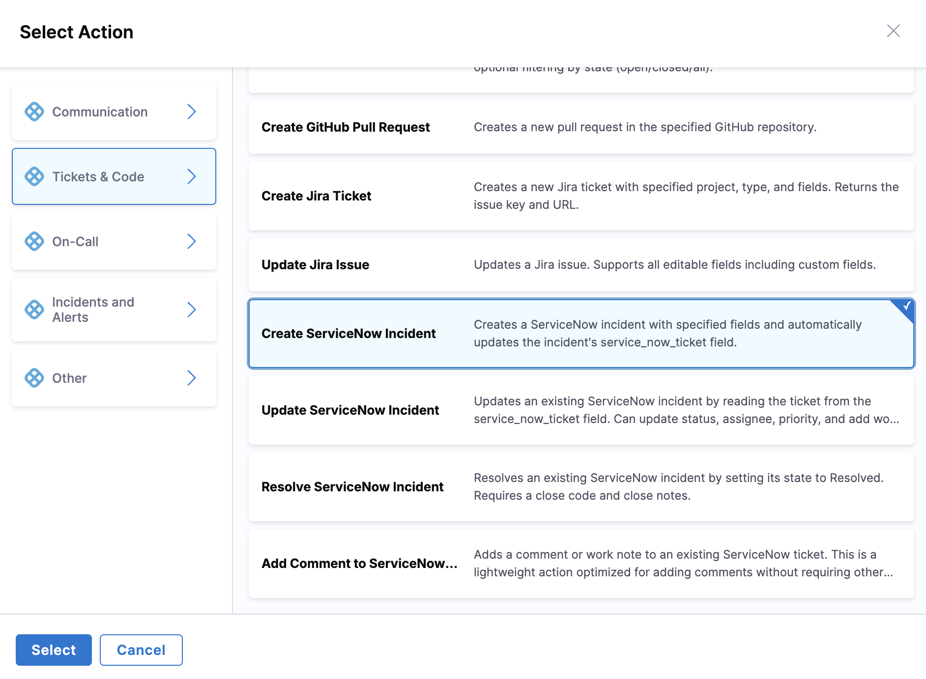The width and height of the screenshot is (926, 679).
Task: Click description 'Adds a comment or work note'
Action: pyautogui.click(x=683, y=564)
